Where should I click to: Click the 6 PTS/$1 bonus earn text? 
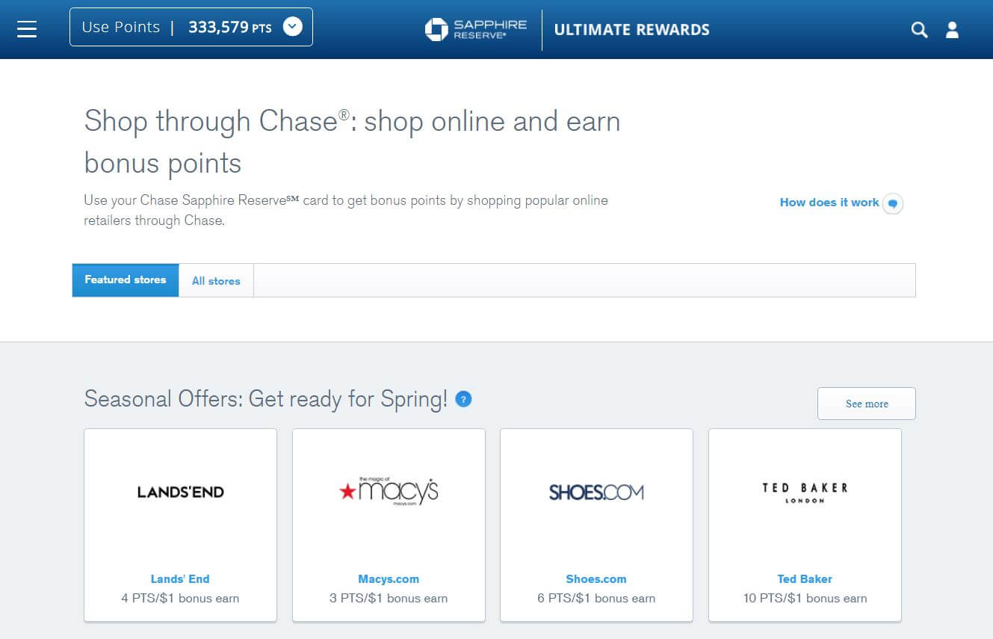pyautogui.click(x=596, y=598)
